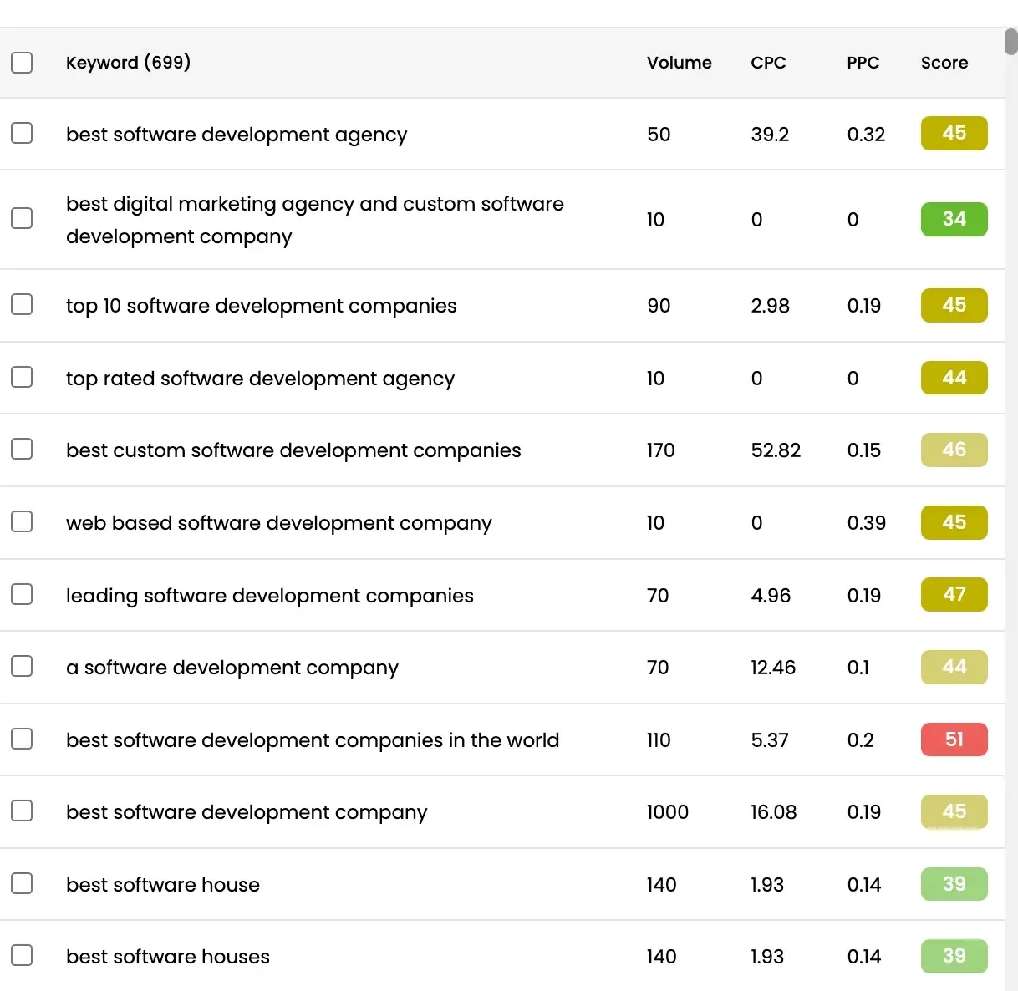
Task: Select the checkbox for "a software development company"
Action: point(22,666)
